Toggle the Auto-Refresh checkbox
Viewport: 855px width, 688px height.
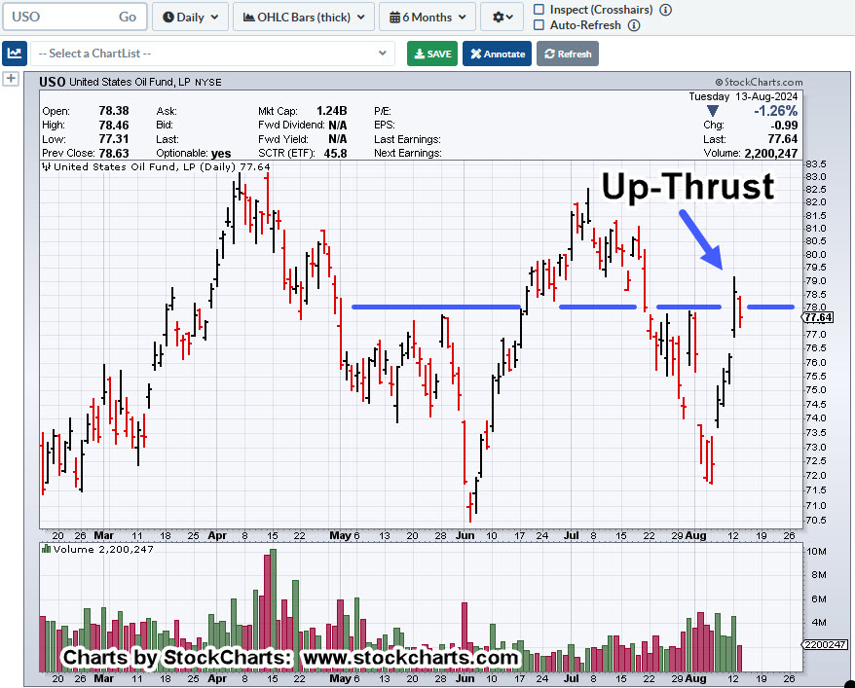[x=539, y=25]
